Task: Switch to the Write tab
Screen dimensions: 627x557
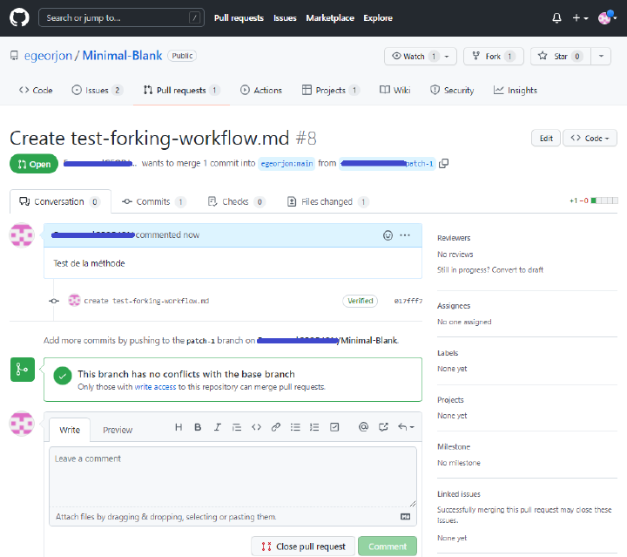Action: click(70, 430)
